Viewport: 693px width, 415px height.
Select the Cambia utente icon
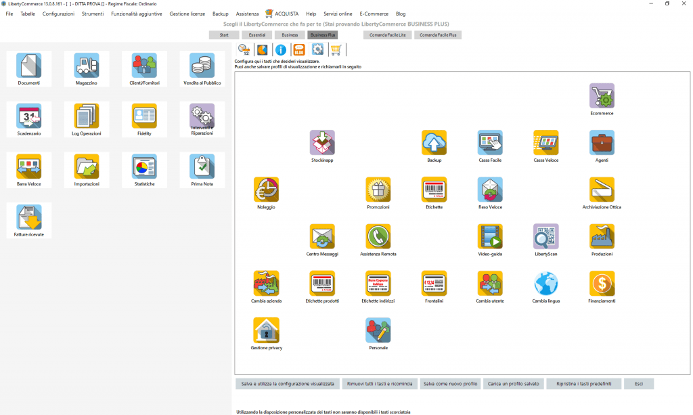pos(490,283)
